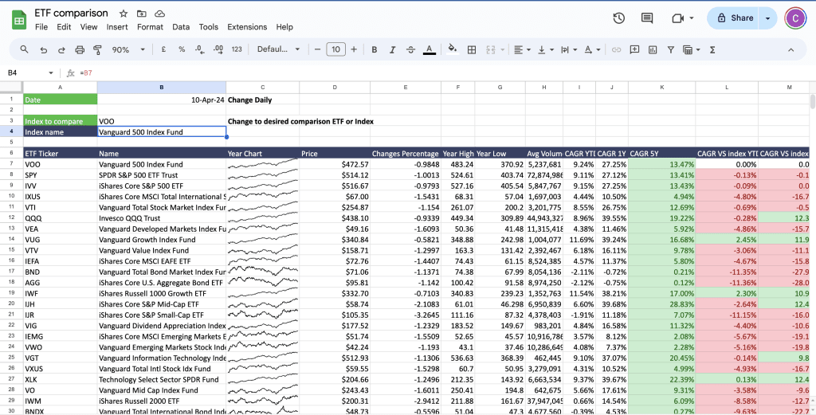The image size is (816, 415).
Task: Open the Default font dropdown
Action: tap(277, 49)
